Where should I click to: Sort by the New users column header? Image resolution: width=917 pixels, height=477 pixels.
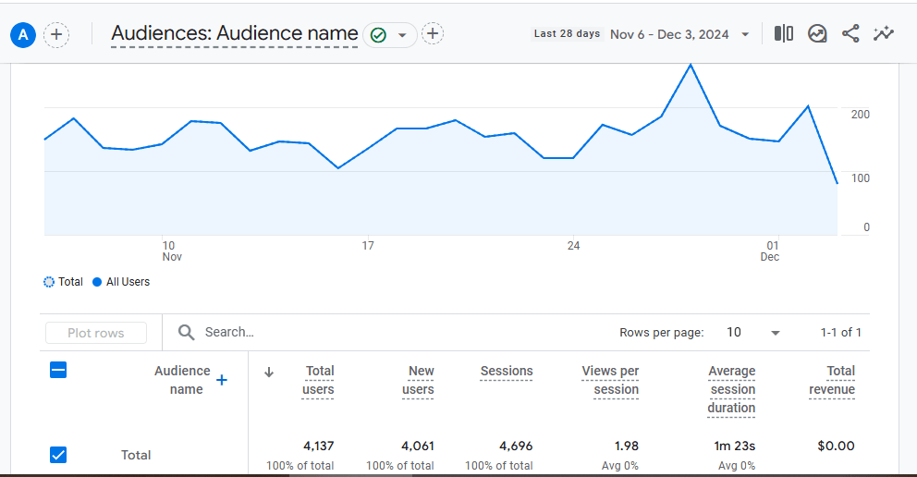419,380
